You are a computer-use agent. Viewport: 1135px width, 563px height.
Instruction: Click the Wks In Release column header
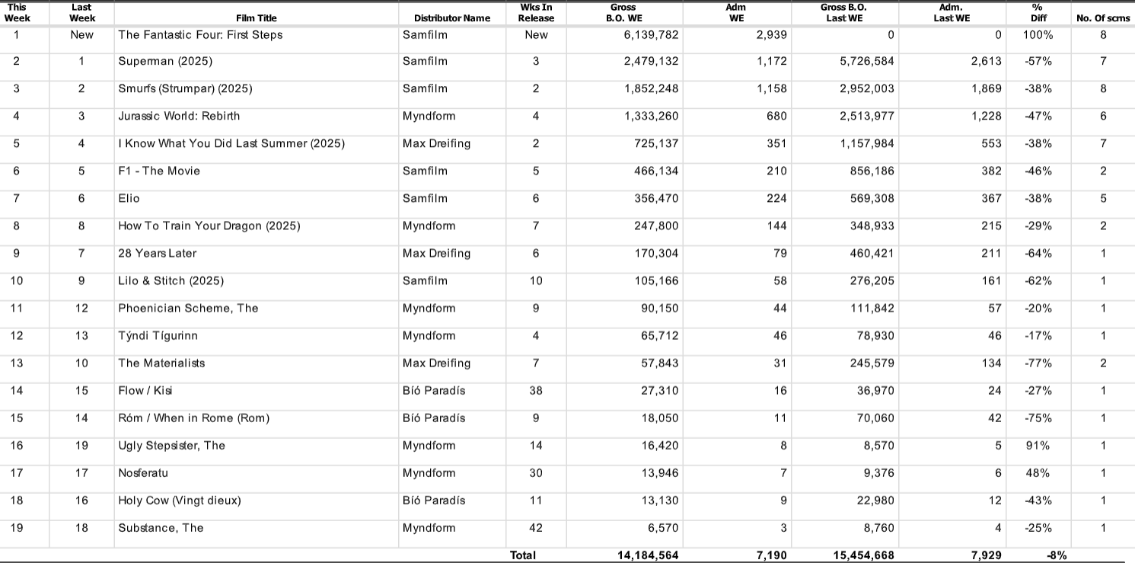(536, 13)
